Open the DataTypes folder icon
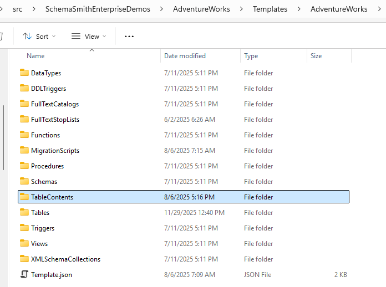 pyautogui.click(x=24, y=73)
